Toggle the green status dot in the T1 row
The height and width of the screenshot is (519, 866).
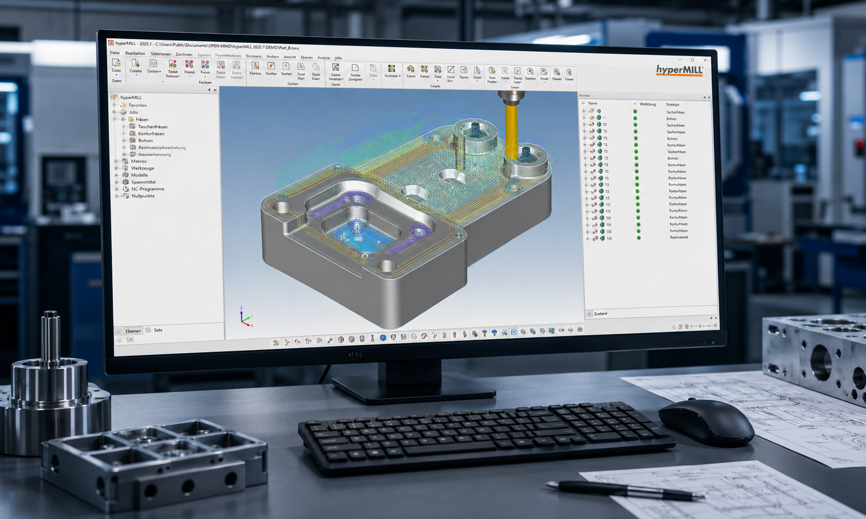[635, 118]
